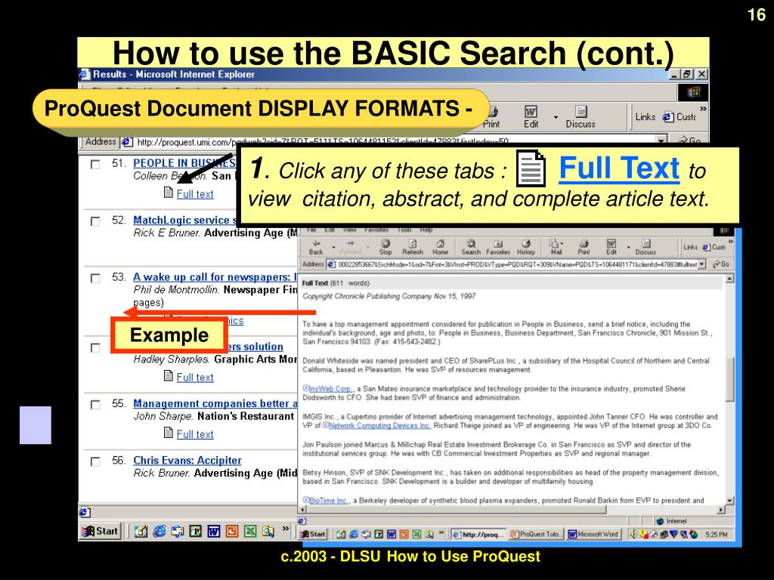Open Tools menu in the Full Text window
The image size is (774, 580).
pyautogui.click(x=404, y=230)
